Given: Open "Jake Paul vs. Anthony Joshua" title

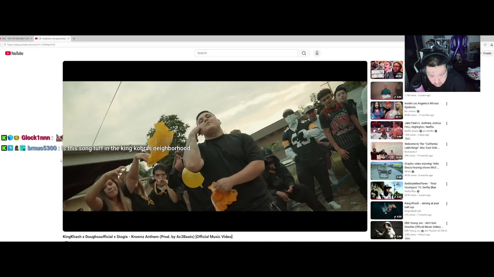Looking at the screenshot, I should tap(423, 125).
